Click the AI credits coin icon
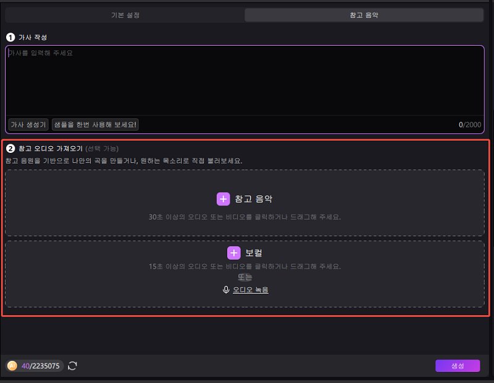The image size is (494, 383). (12, 366)
